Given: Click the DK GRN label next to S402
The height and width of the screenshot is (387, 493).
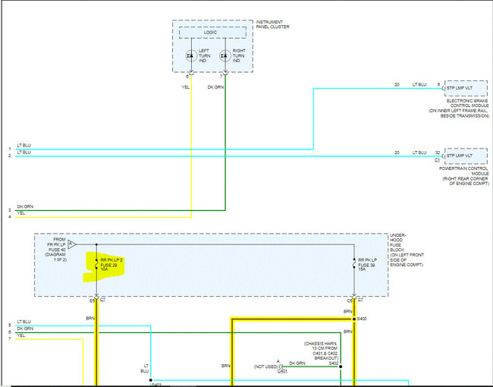Looking at the screenshot, I should [x=297, y=363].
